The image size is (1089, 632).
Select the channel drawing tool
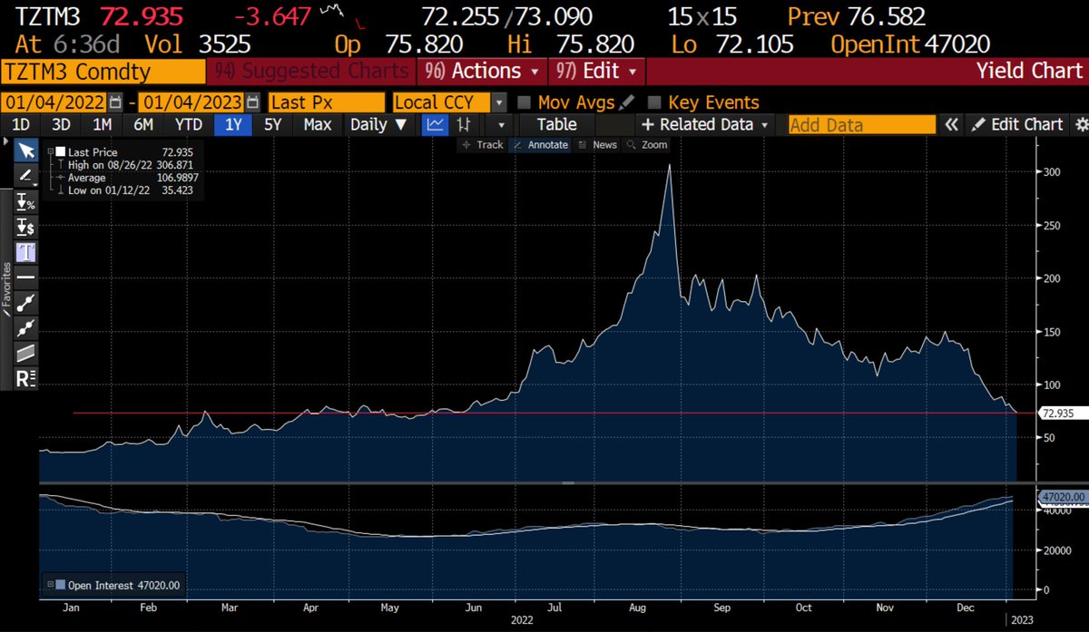[x=26, y=353]
